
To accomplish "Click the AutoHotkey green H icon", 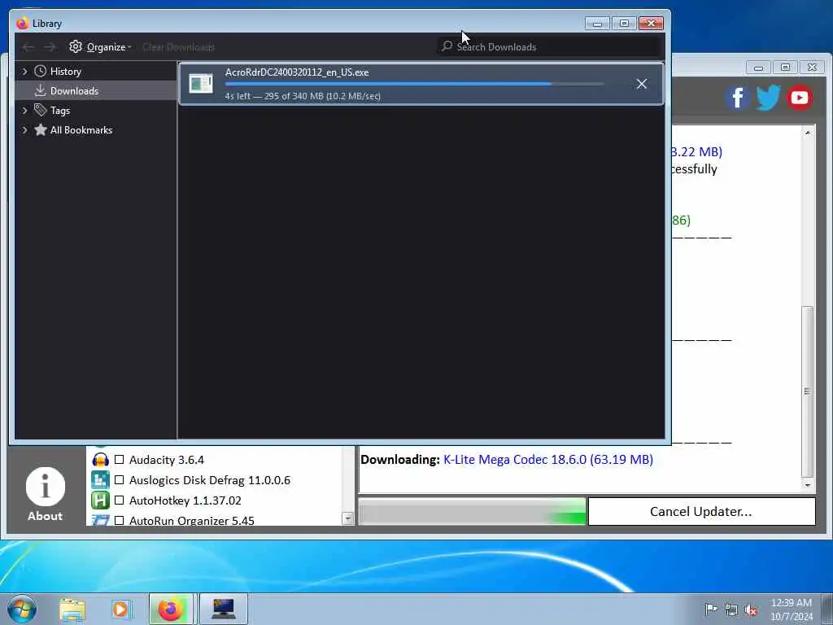I will pyautogui.click(x=100, y=500).
